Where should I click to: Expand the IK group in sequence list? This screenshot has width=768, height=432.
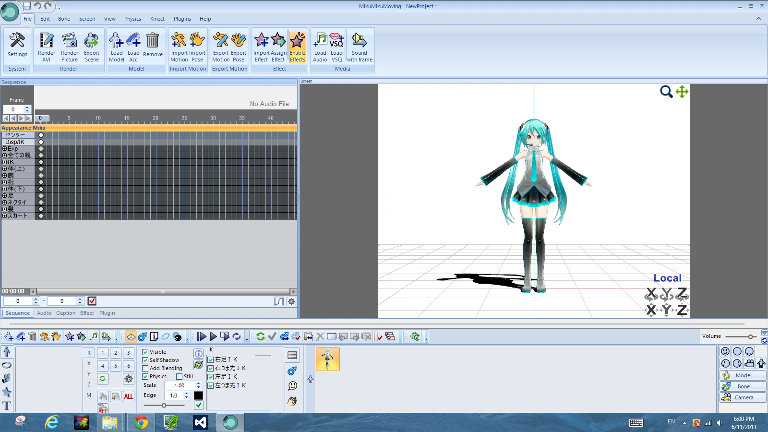click(x=5, y=162)
